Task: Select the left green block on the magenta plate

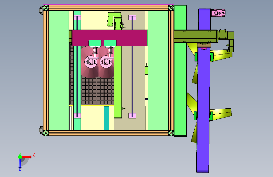Action: [x=95, y=43]
